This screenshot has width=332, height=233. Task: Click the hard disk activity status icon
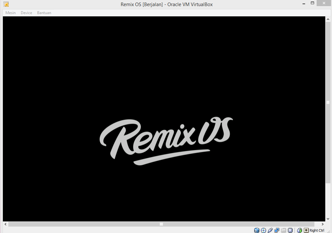click(x=257, y=230)
